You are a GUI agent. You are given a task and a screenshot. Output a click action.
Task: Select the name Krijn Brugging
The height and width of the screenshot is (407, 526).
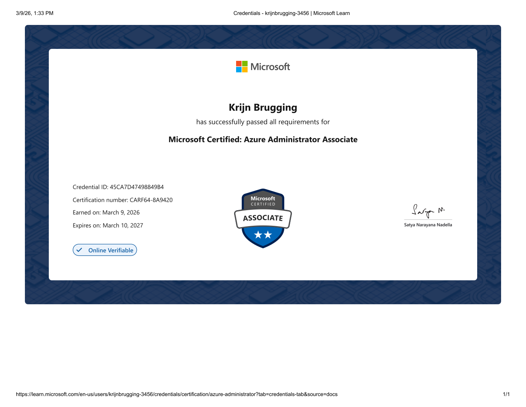(263, 107)
